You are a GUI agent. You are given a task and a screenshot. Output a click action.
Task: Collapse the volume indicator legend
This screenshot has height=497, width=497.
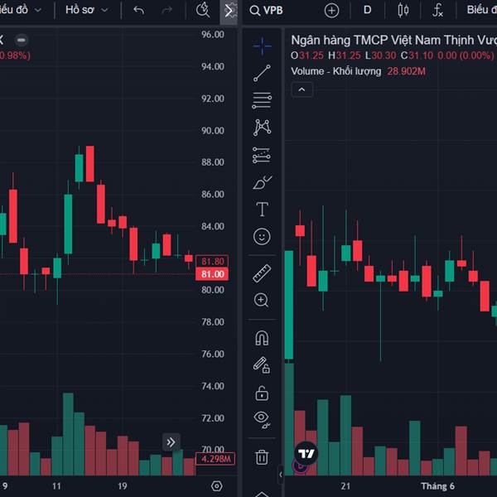(301, 89)
